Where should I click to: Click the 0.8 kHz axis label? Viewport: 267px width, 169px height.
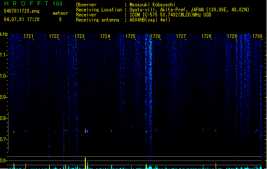[x=3, y=118]
